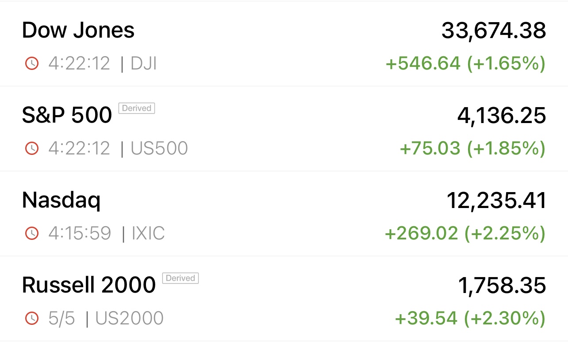
Task: Click the clock icon in the Nasdaq row
Action: [32, 233]
